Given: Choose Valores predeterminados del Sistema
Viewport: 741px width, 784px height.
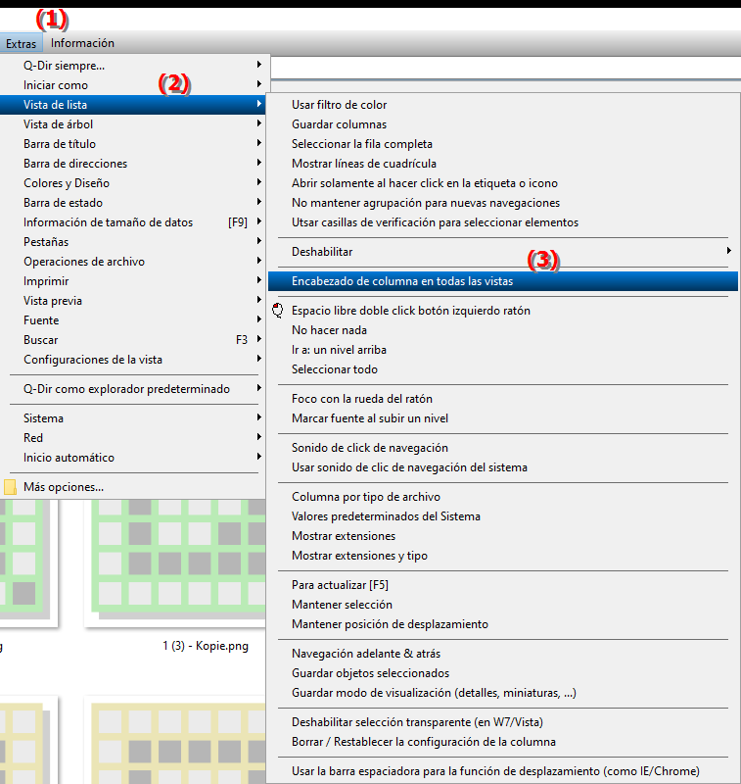Looking at the screenshot, I should (503, 516).
